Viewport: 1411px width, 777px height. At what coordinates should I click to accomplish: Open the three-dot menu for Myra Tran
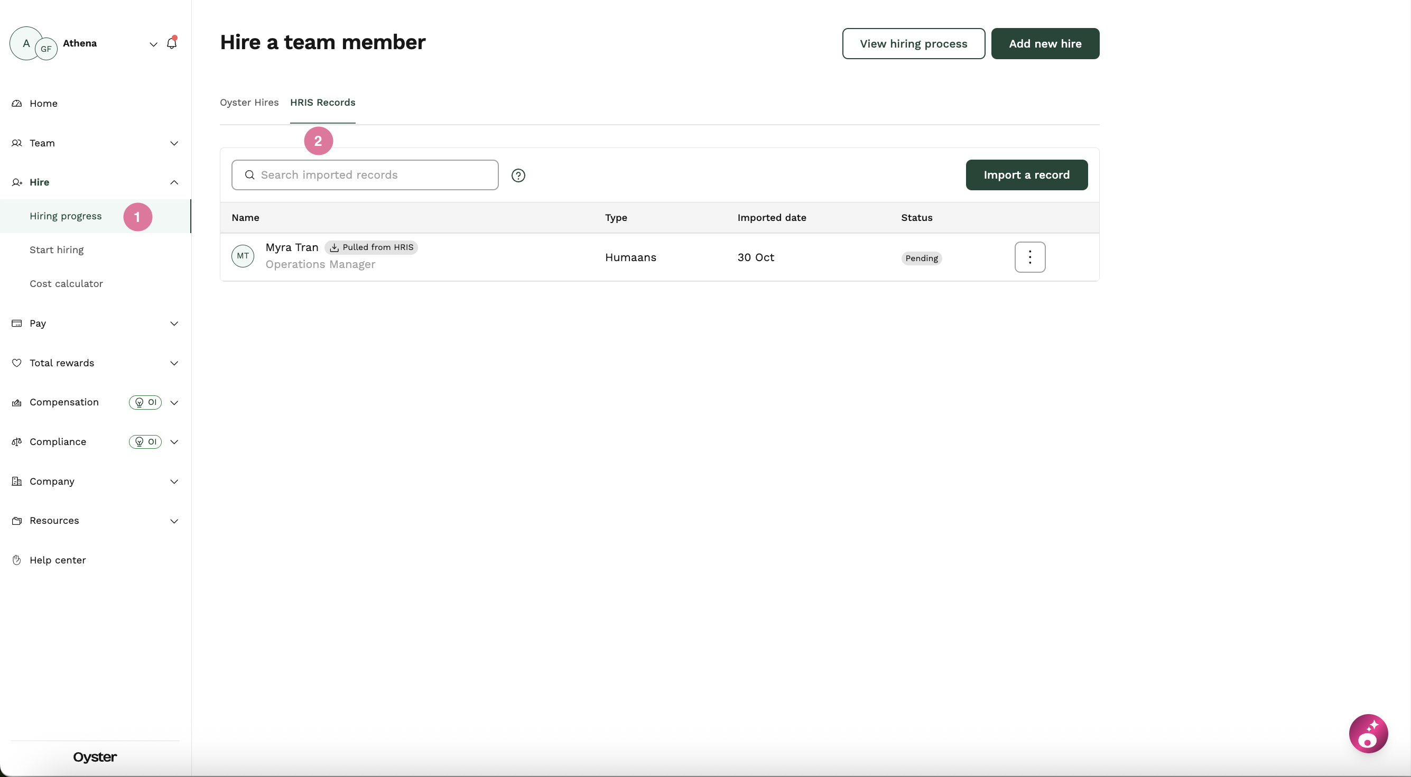click(1030, 257)
